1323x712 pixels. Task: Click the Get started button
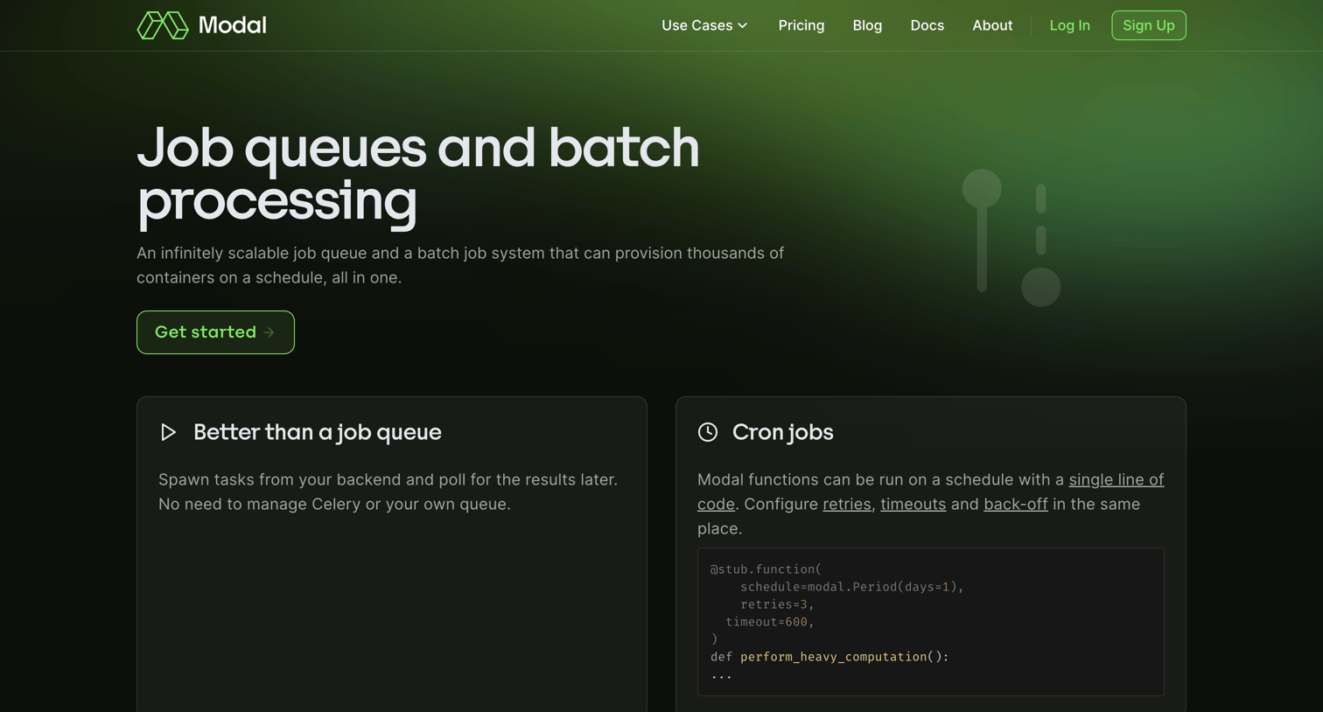pyautogui.click(x=215, y=332)
